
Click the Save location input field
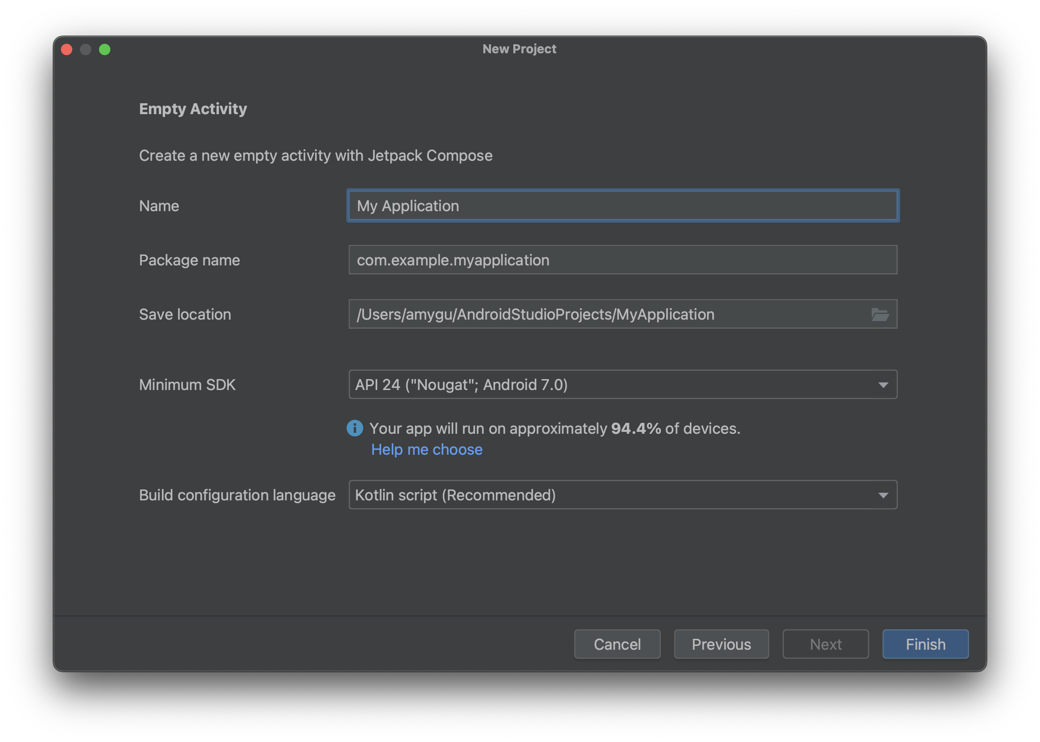click(x=622, y=314)
